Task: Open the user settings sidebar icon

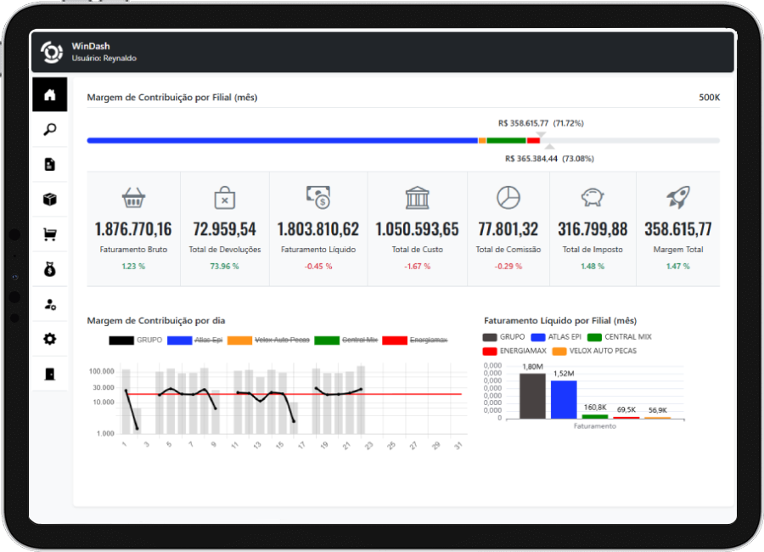Action: coord(50,304)
